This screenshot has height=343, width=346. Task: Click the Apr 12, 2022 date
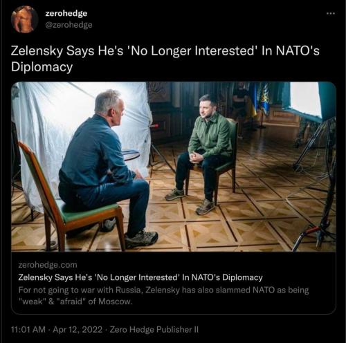tap(78, 330)
